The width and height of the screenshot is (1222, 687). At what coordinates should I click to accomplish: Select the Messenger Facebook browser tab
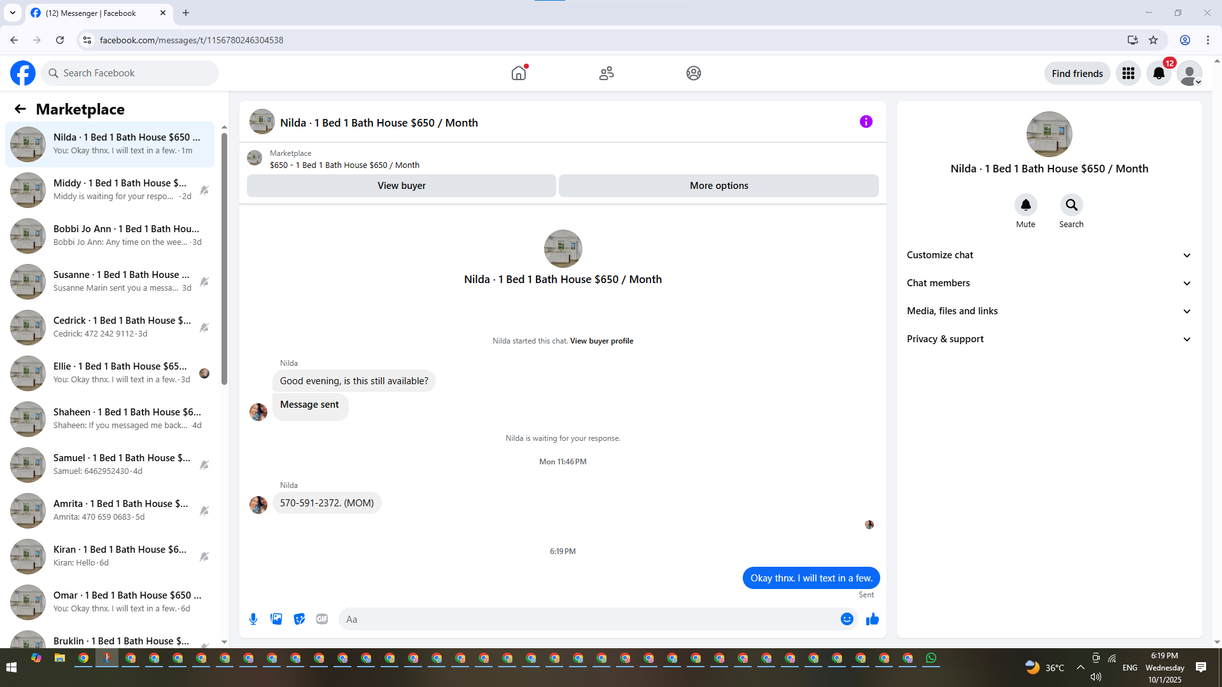point(99,13)
